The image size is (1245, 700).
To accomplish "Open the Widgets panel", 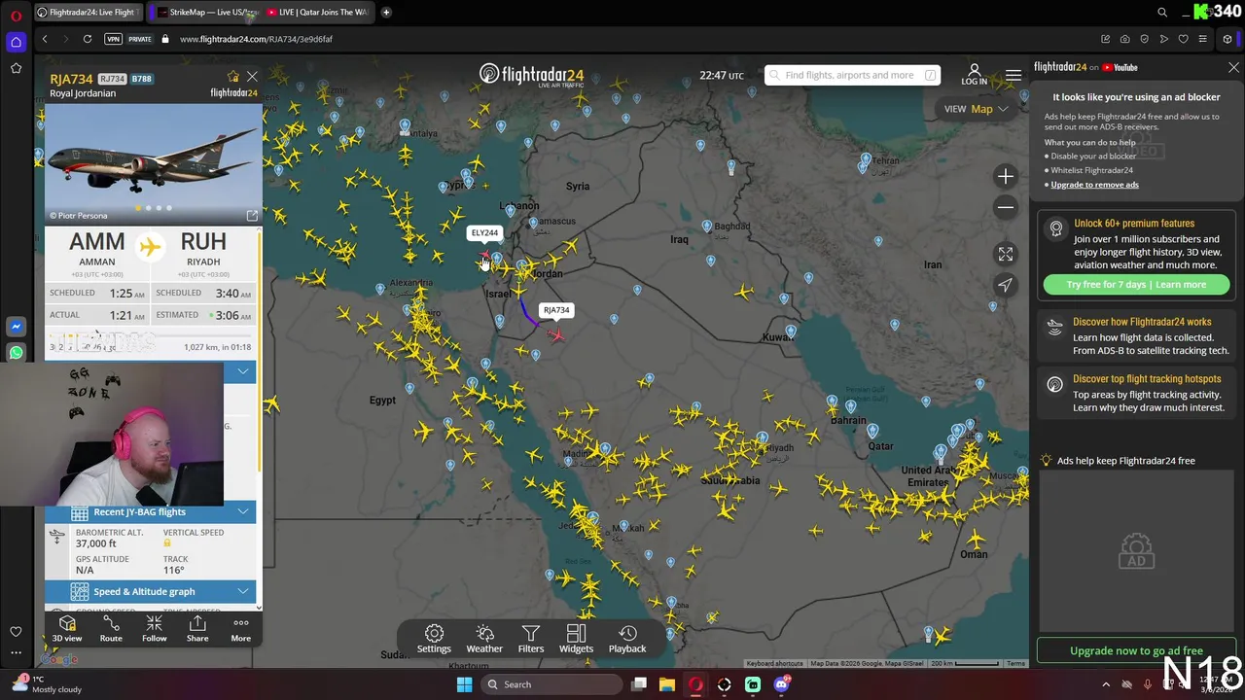I will [576, 639].
